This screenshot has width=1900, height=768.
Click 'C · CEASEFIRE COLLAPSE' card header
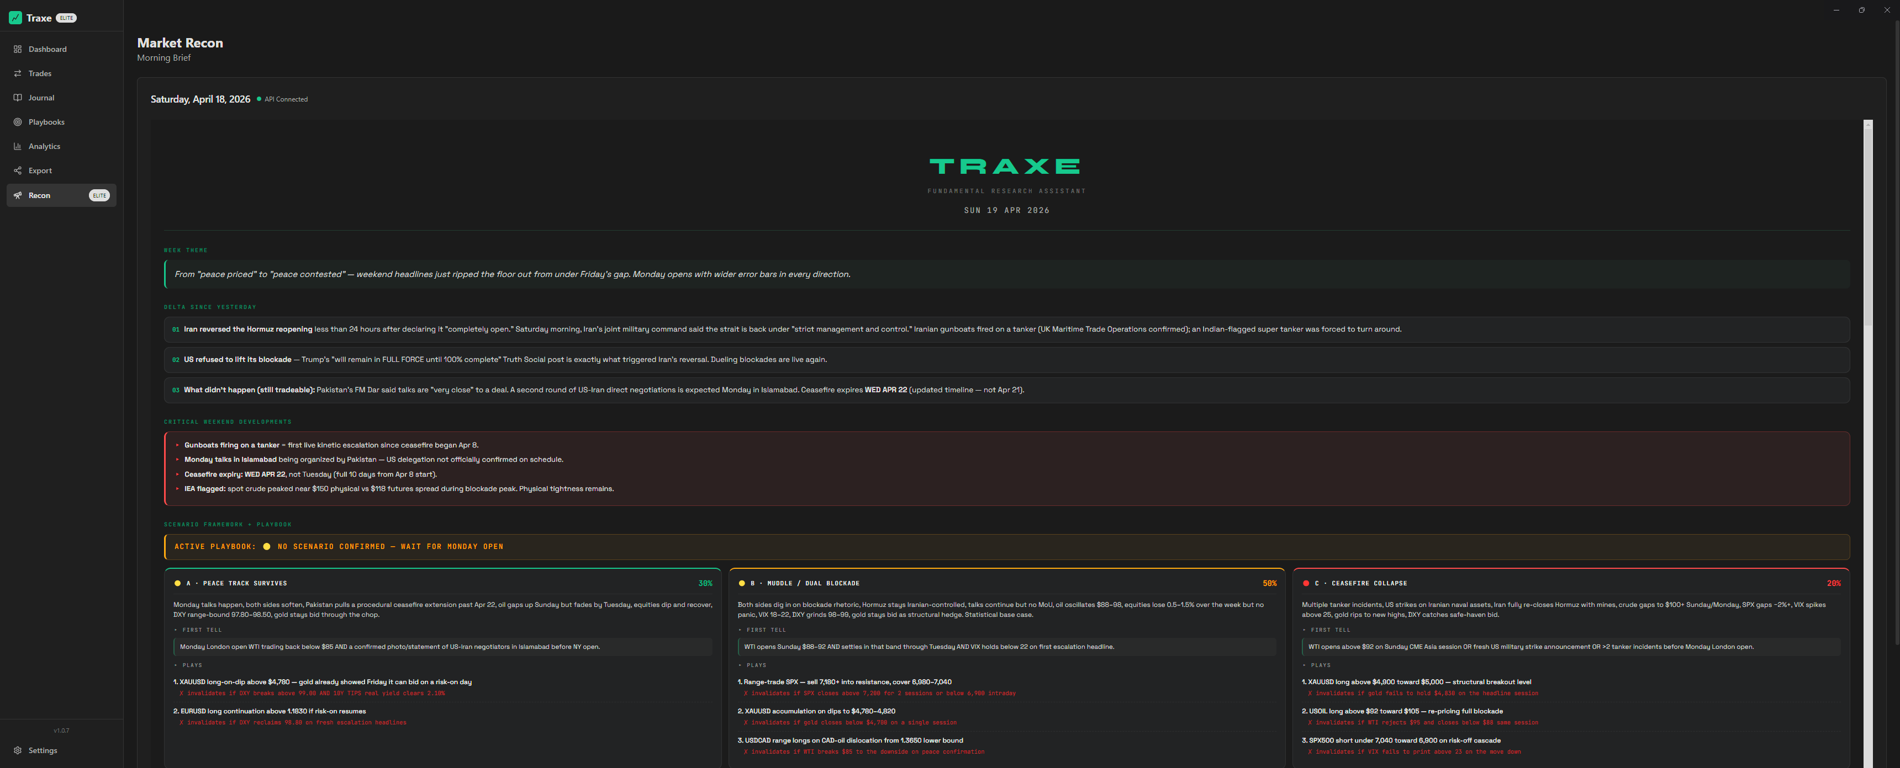click(1361, 584)
